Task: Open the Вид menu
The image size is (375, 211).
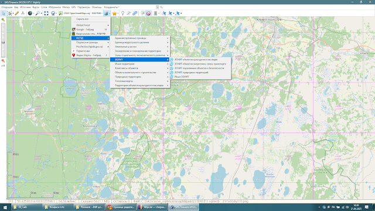Action: 16,7
